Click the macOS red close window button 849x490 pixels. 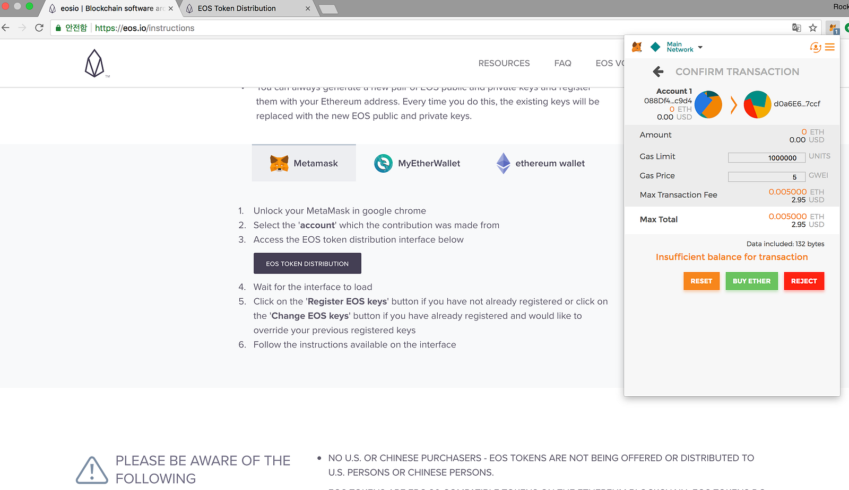(5, 6)
